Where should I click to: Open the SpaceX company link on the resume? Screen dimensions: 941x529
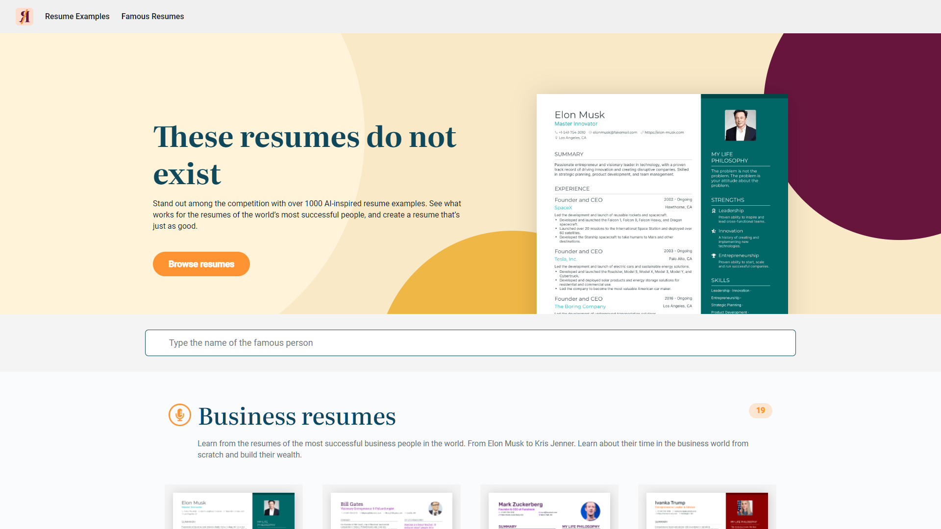point(563,207)
